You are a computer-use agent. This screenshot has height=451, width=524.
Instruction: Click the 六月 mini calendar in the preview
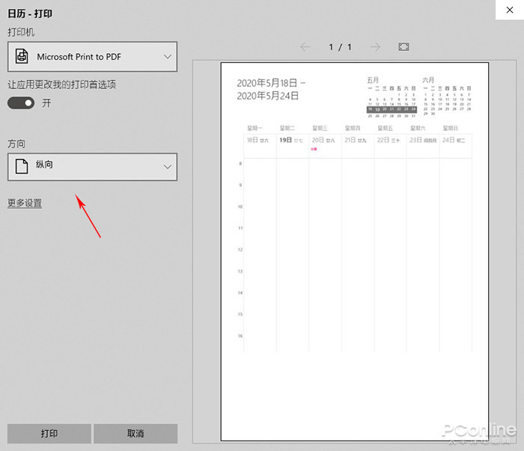click(447, 96)
